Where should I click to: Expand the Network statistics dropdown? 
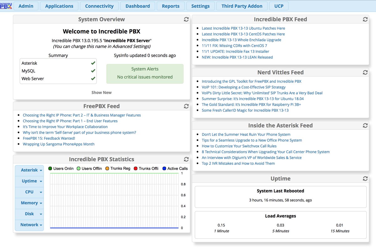tap(29, 225)
